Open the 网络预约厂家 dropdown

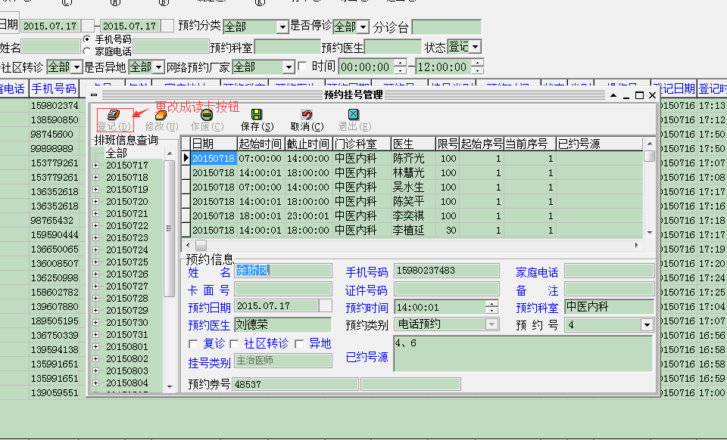click(289, 67)
